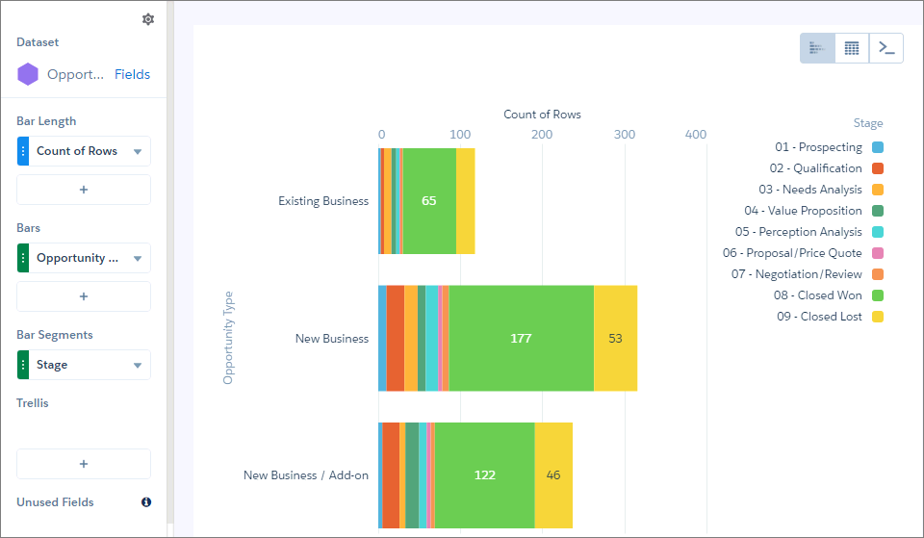Open the settings gear in the left panel
Image resolution: width=924 pixels, height=538 pixels.
pos(148,19)
